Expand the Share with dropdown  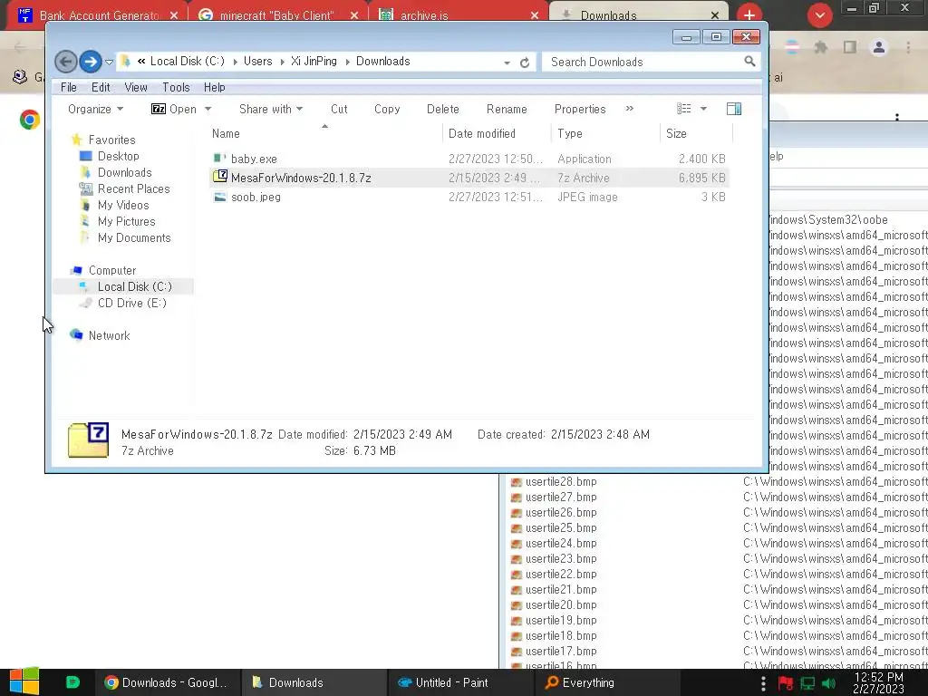pyautogui.click(x=270, y=109)
